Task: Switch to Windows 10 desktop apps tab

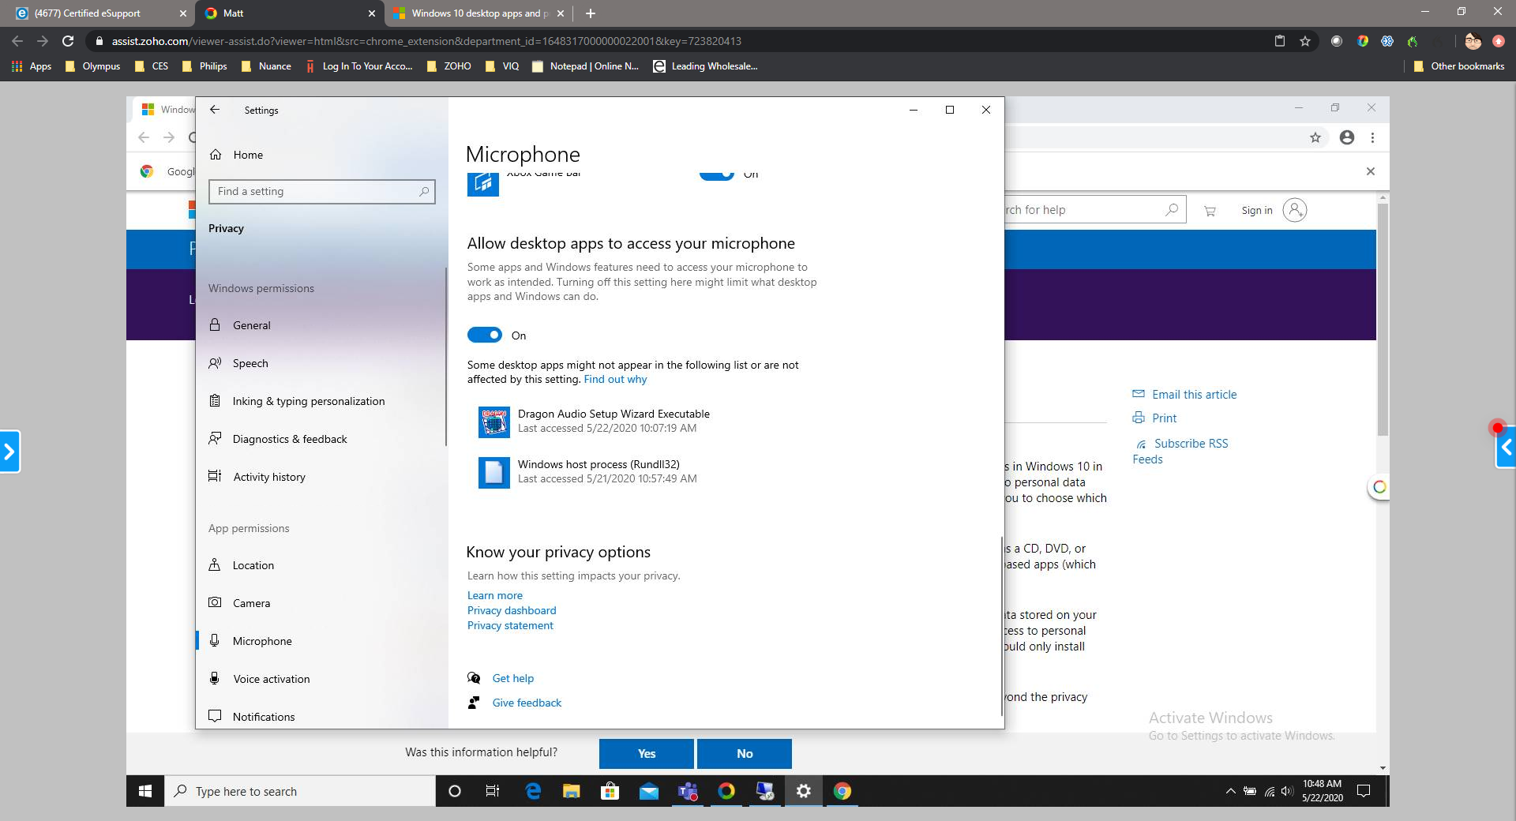Action: [x=478, y=13]
